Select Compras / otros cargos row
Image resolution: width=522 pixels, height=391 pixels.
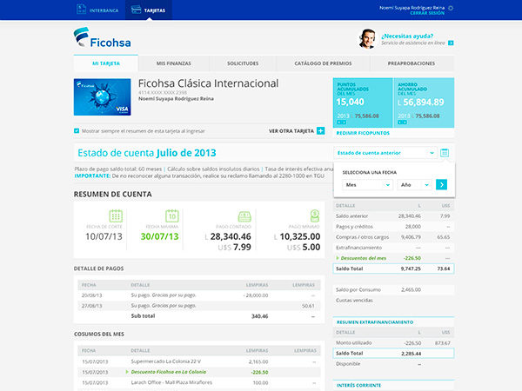pyautogui.click(x=393, y=237)
